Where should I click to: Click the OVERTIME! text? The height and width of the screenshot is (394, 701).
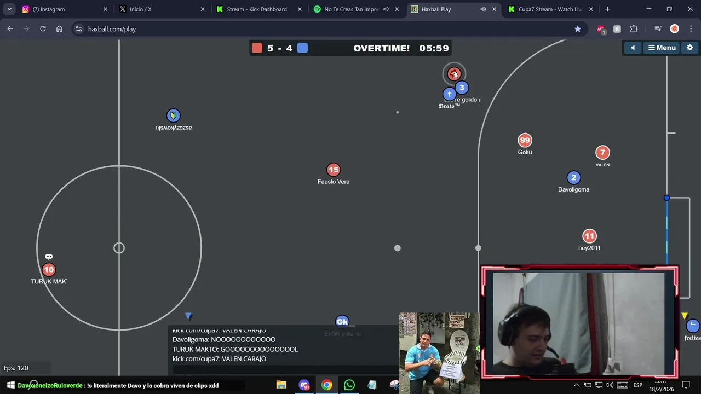click(381, 48)
